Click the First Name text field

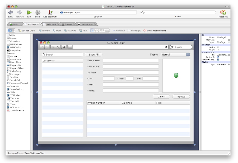tap(131, 61)
